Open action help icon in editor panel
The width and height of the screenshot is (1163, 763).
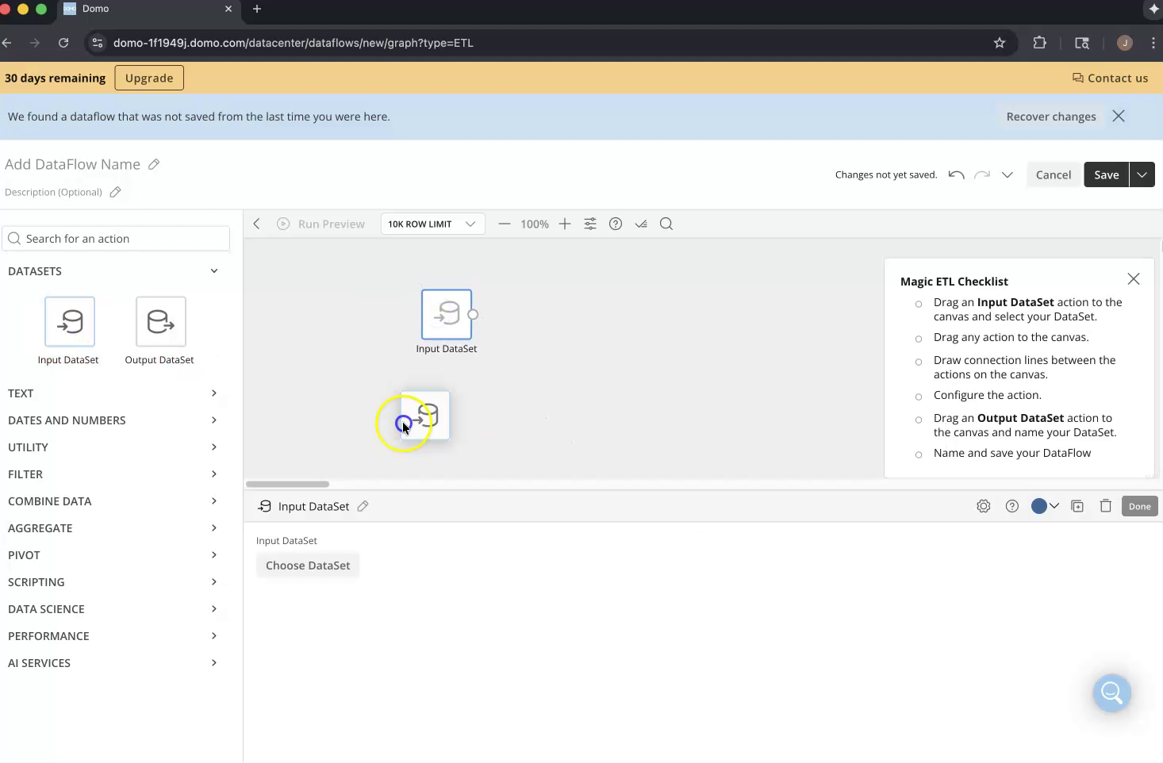click(1012, 506)
